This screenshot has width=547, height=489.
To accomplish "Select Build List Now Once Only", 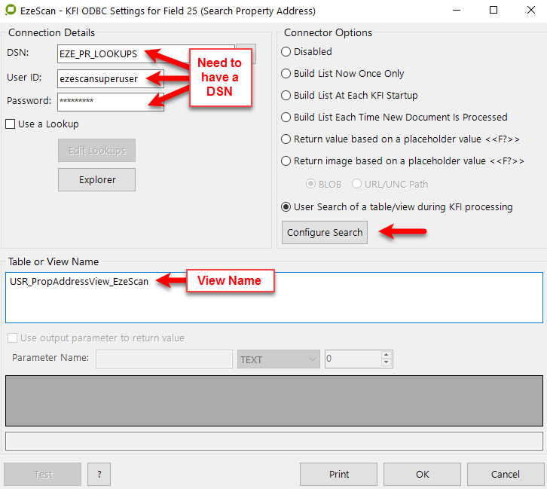I will (x=286, y=74).
